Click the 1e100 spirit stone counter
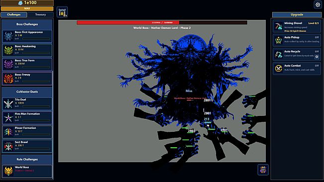Image resolution: width=324 pixels, height=182 pixels. (x=27, y=2)
